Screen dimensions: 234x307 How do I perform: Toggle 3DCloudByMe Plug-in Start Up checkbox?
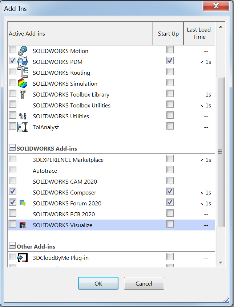[x=170, y=257]
